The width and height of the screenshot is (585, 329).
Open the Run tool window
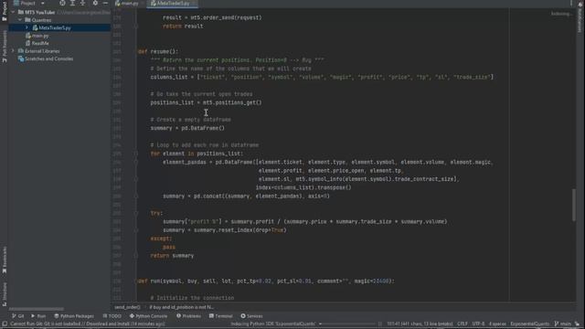38,316
